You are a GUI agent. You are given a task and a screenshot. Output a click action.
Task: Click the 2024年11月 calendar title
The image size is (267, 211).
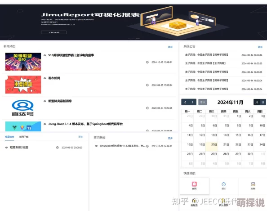pos(230,102)
